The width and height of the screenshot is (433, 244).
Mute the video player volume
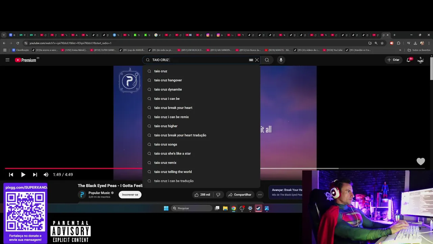pos(46,175)
